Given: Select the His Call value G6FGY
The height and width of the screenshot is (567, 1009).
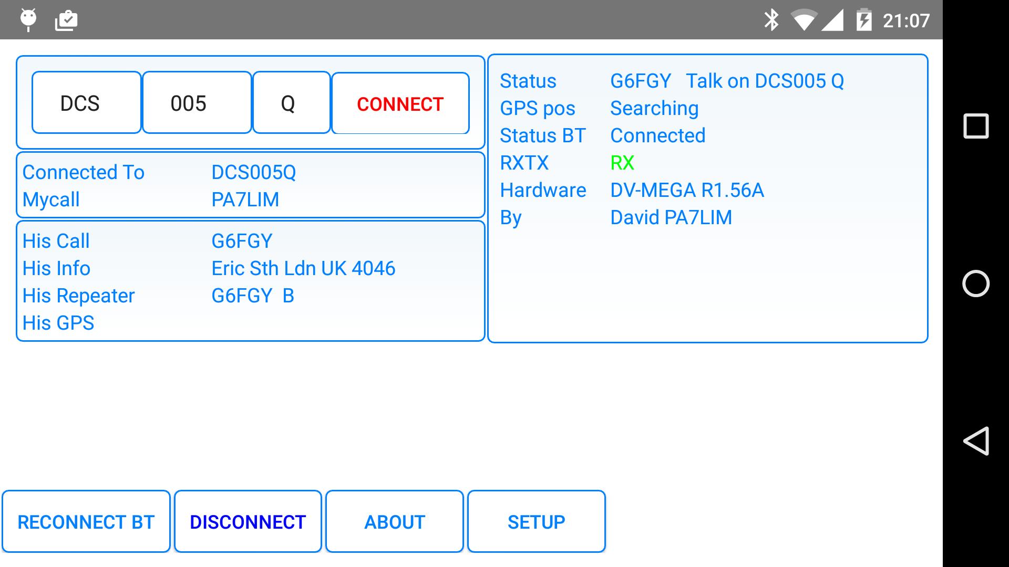Looking at the screenshot, I should pos(242,241).
